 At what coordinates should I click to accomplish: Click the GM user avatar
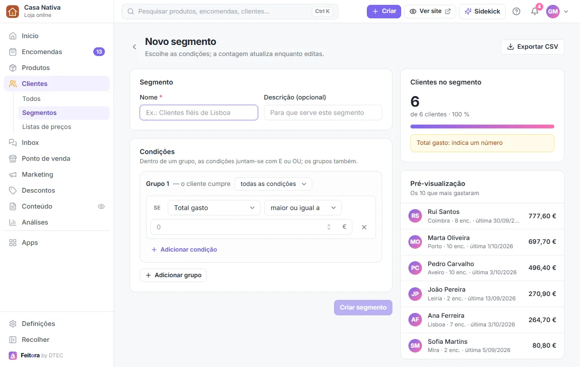[x=553, y=11]
